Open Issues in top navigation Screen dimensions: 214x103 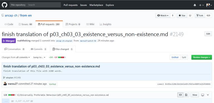(x=84, y=5)
